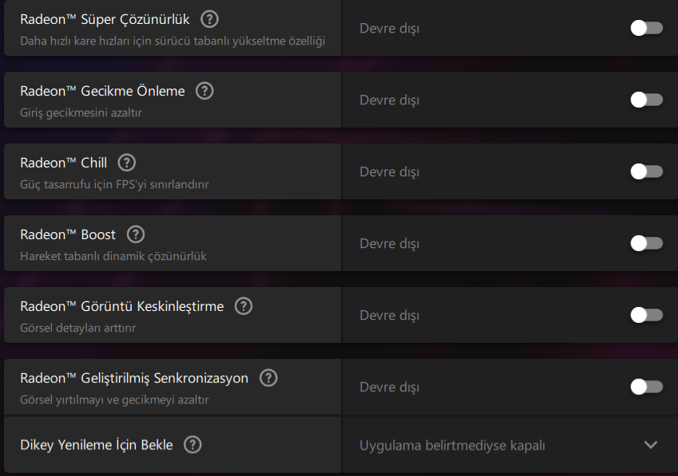Click 'Giriş gecikmesini azaltır' description text
This screenshot has height=476, width=678.
coord(81,113)
